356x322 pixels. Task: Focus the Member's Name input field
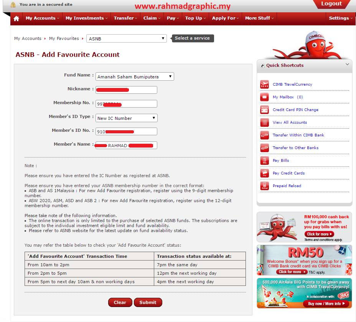(126, 145)
